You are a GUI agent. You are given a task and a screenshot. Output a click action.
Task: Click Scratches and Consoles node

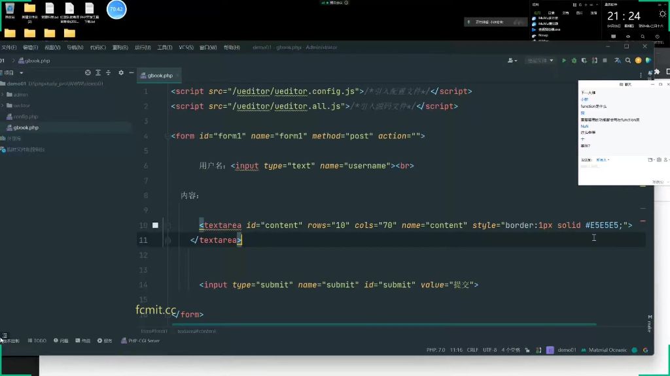point(22,149)
